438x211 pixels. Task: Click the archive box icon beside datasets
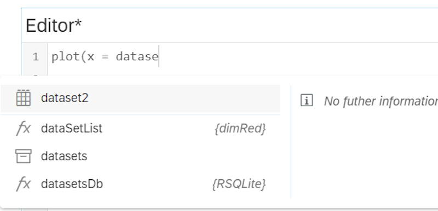(23, 156)
